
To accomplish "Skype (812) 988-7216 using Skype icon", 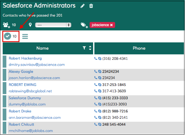I will [100, 111].
